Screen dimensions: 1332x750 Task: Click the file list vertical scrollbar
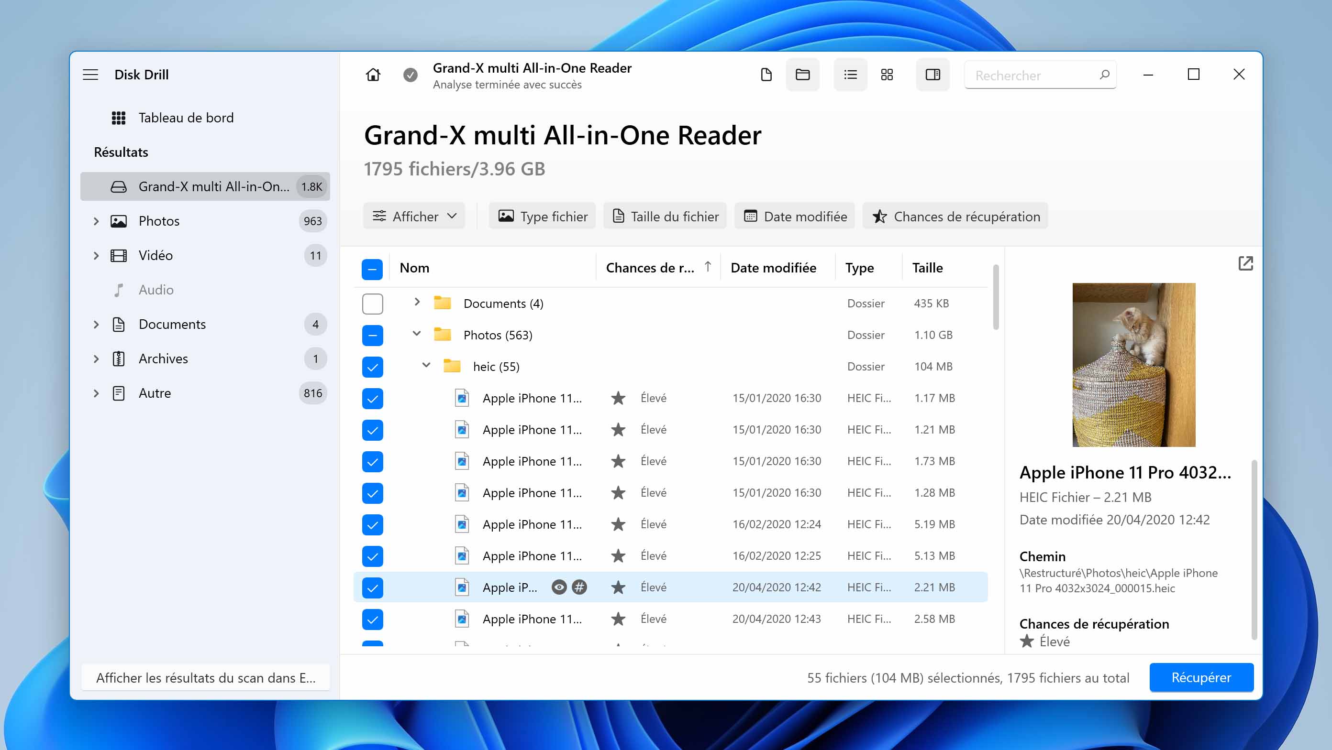pyautogui.click(x=995, y=297)
